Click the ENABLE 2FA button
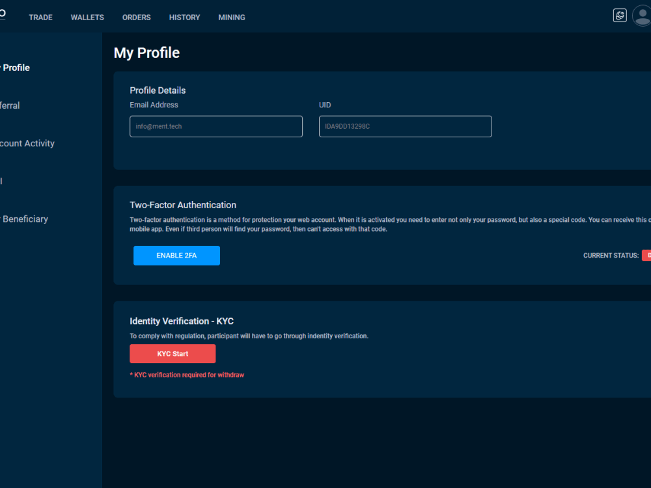Image resolution: width=651 pixels, height=488 pixels. [x=176, y=256]
